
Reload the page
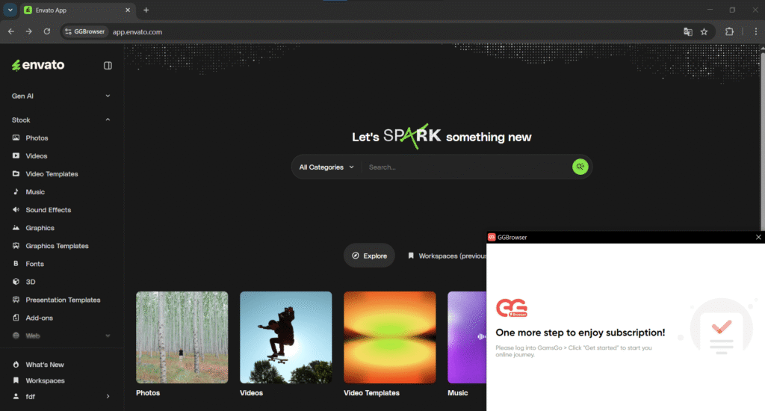[x=47, y=31]
